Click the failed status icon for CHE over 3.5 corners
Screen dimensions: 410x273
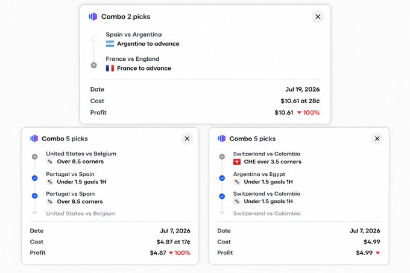click(222, 157)
